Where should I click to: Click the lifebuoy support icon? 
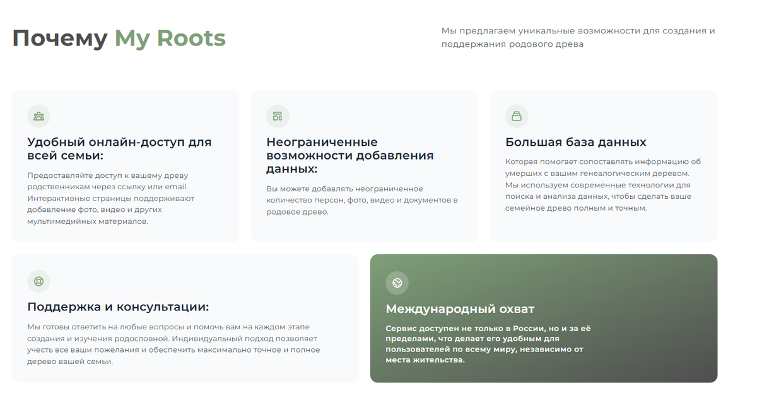pyautogui.click(x=38, y=281)
